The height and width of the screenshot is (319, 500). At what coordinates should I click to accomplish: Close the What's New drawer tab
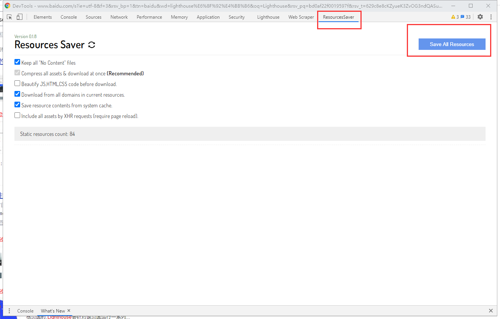coord(69,310)
